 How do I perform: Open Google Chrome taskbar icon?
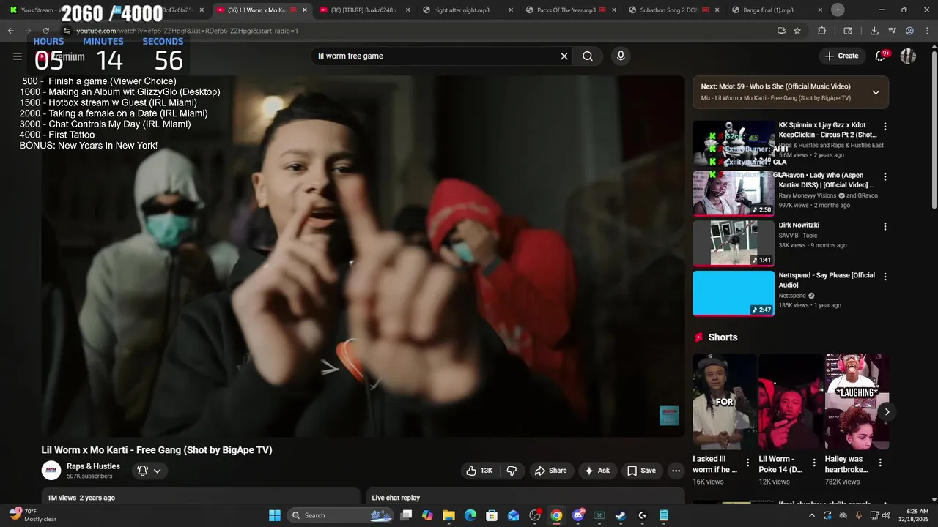click(x=556, y=515)
